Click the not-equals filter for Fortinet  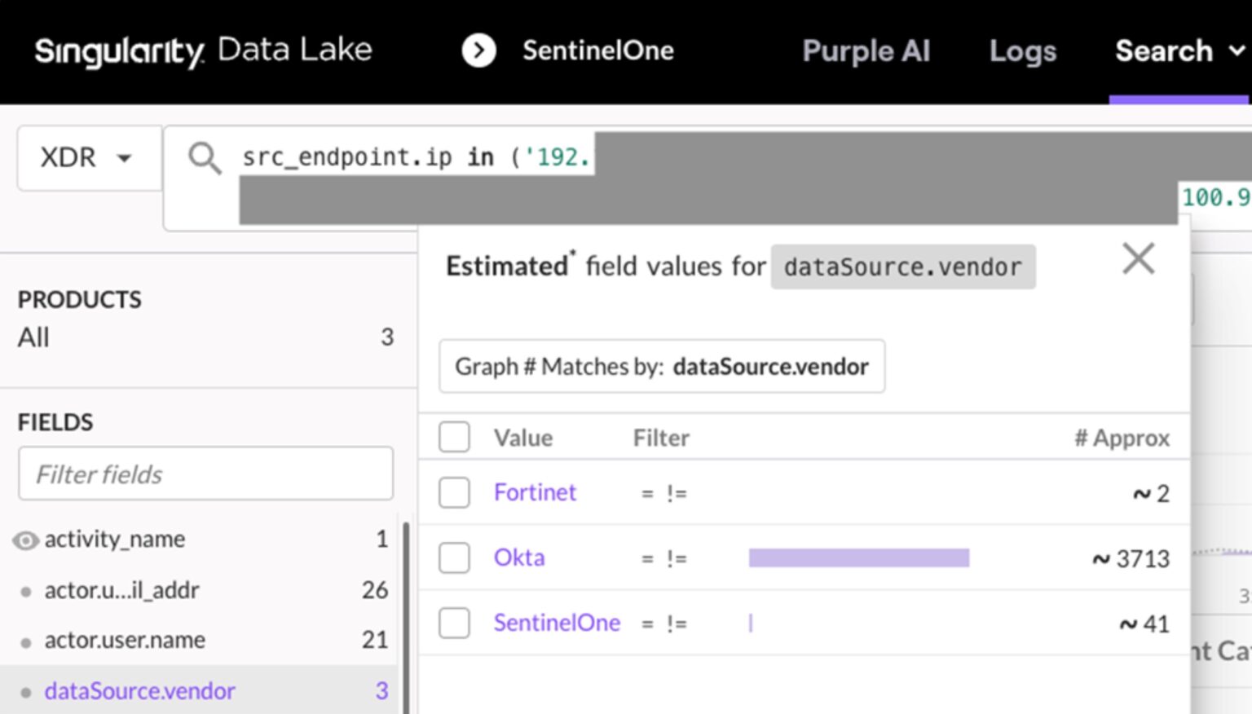tap(677, 494)
